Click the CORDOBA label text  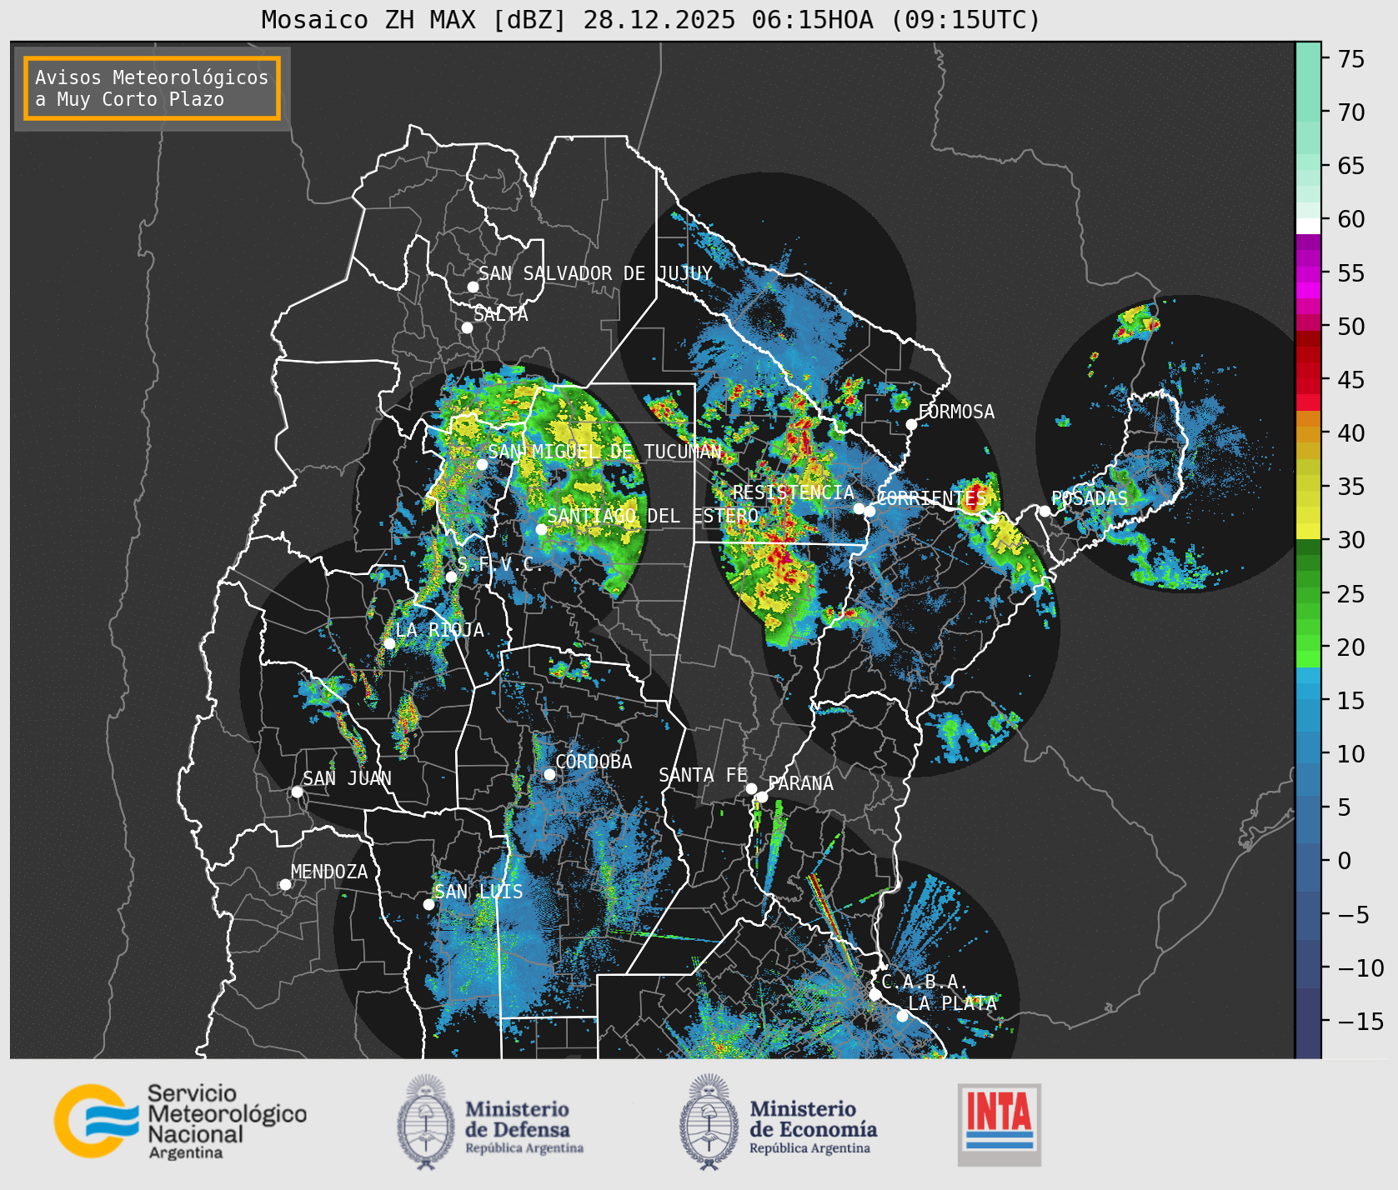click(594, 762)
